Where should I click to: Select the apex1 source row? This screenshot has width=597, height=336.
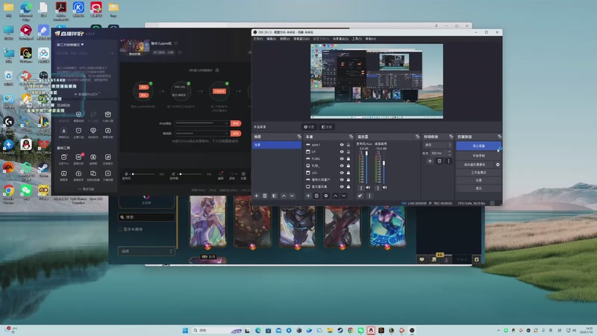(328, 145)
